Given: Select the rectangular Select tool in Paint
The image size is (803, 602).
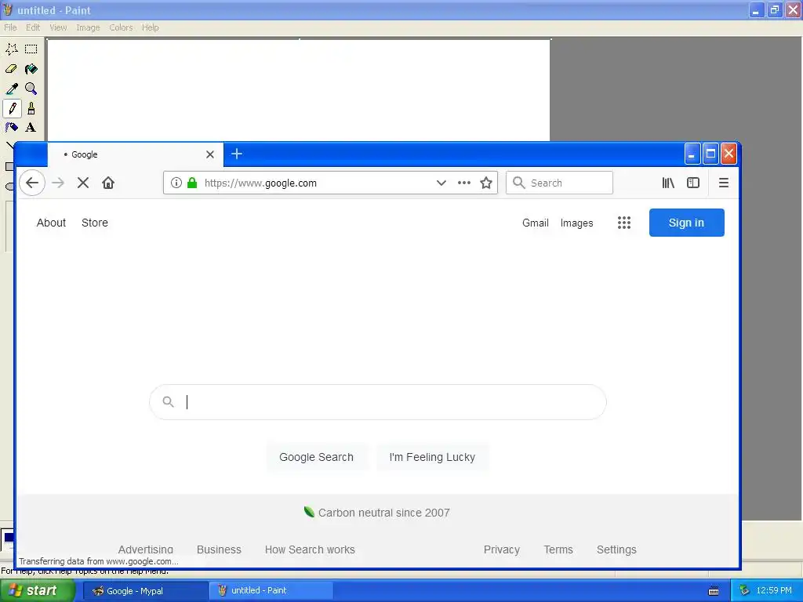Looking at the screenshot, I should [x=31, y=49].
